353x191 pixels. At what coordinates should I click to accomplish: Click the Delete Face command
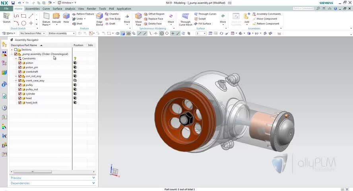click(153, 23)
